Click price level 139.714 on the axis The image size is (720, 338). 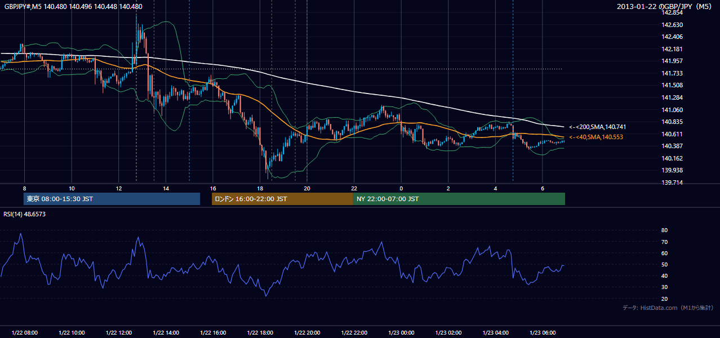coord(672,183)
